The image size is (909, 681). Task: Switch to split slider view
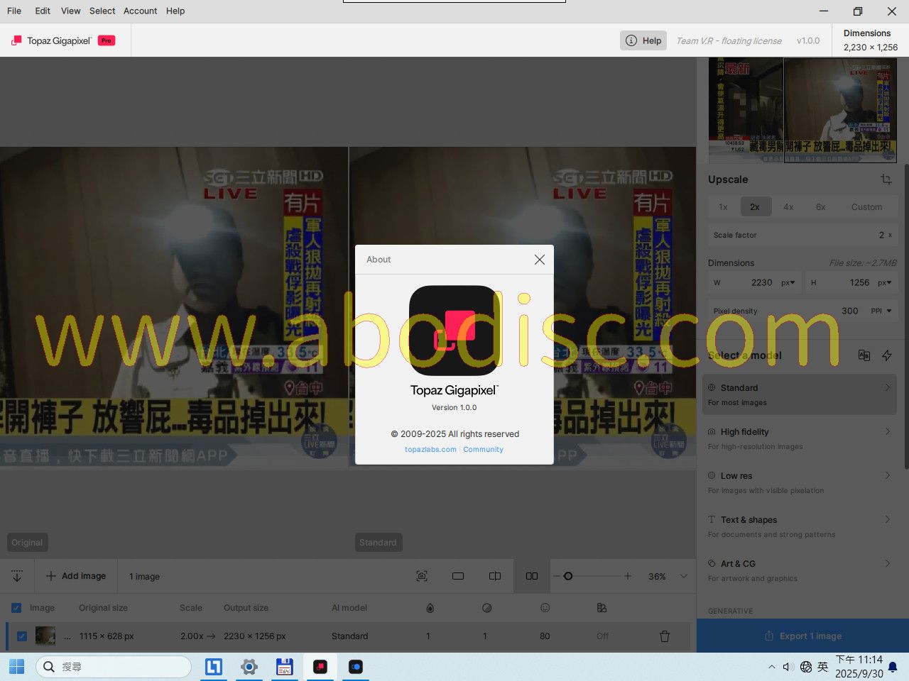[495, 576]
